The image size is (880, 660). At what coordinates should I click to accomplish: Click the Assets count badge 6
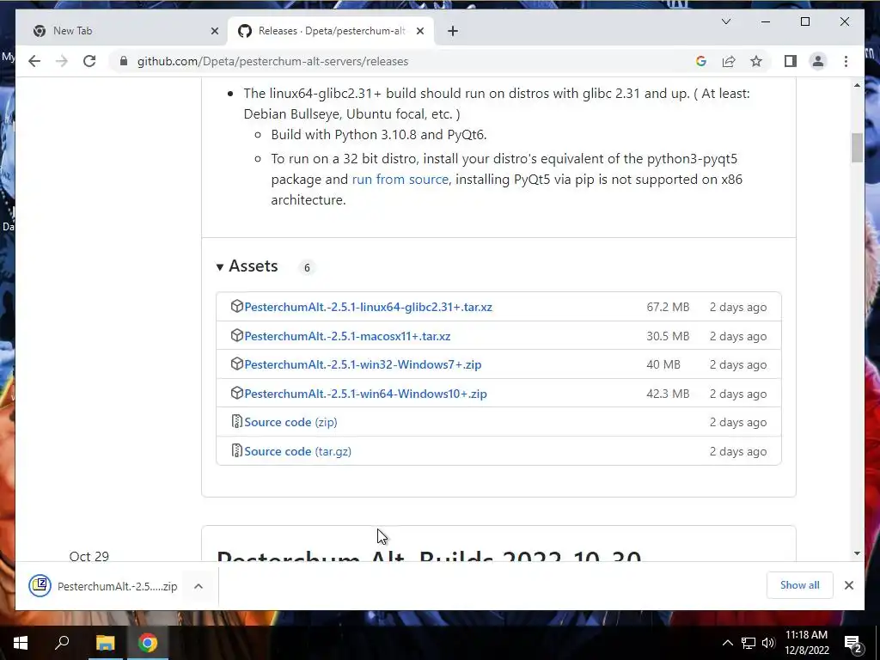[307, 268]
